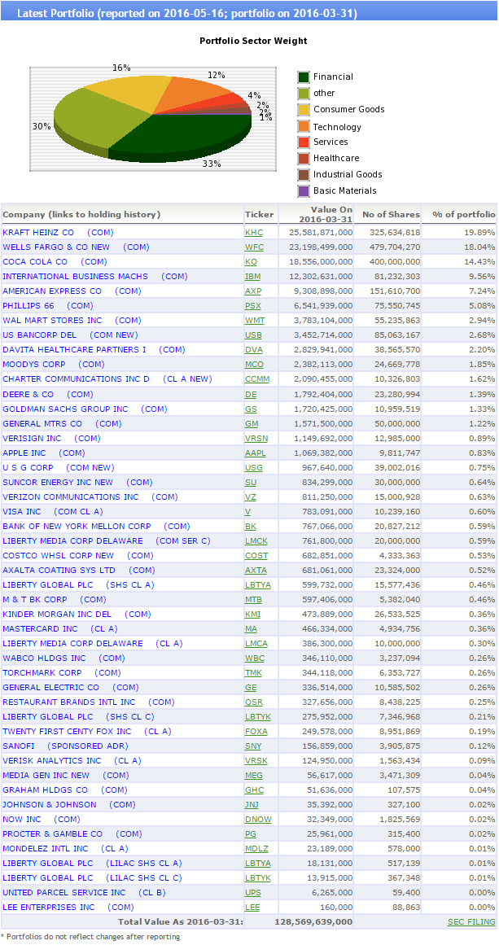Open U S G Corp holding history
Viewport: 499px width, 945px height.
[59, 468]
